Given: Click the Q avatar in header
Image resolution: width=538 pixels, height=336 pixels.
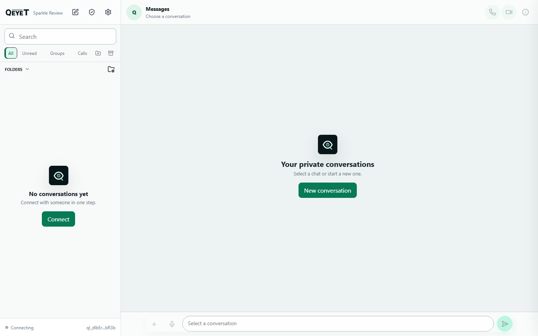Looking at the screenshot, I should pyautogui.click(x=134, y=12).
